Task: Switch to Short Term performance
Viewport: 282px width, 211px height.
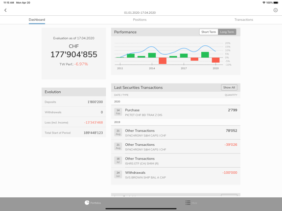Action: [208, 32]
